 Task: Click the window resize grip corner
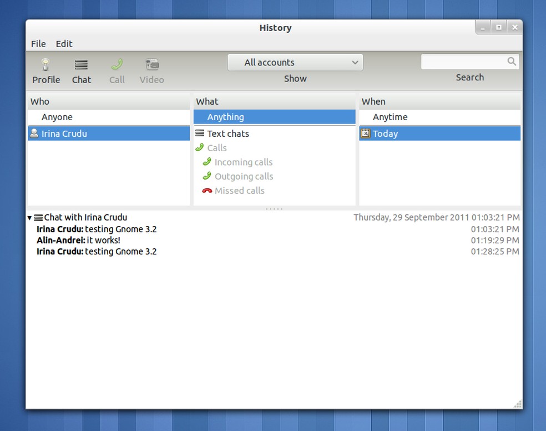(518, 404)
